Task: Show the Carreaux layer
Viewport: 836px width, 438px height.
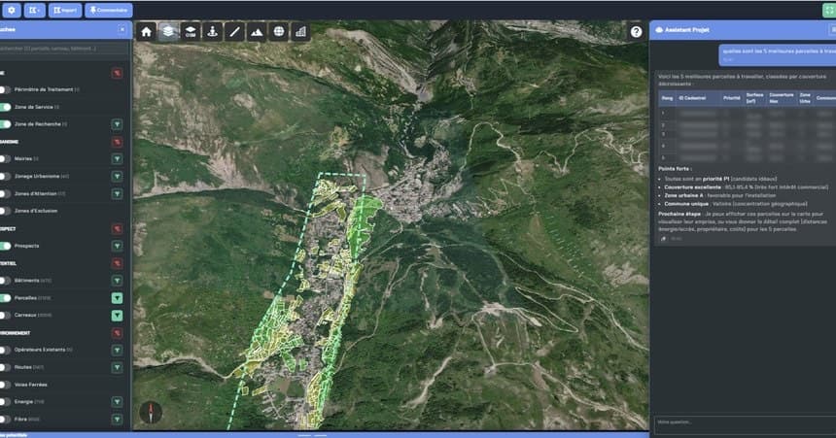Action: (x=5, y=316)
